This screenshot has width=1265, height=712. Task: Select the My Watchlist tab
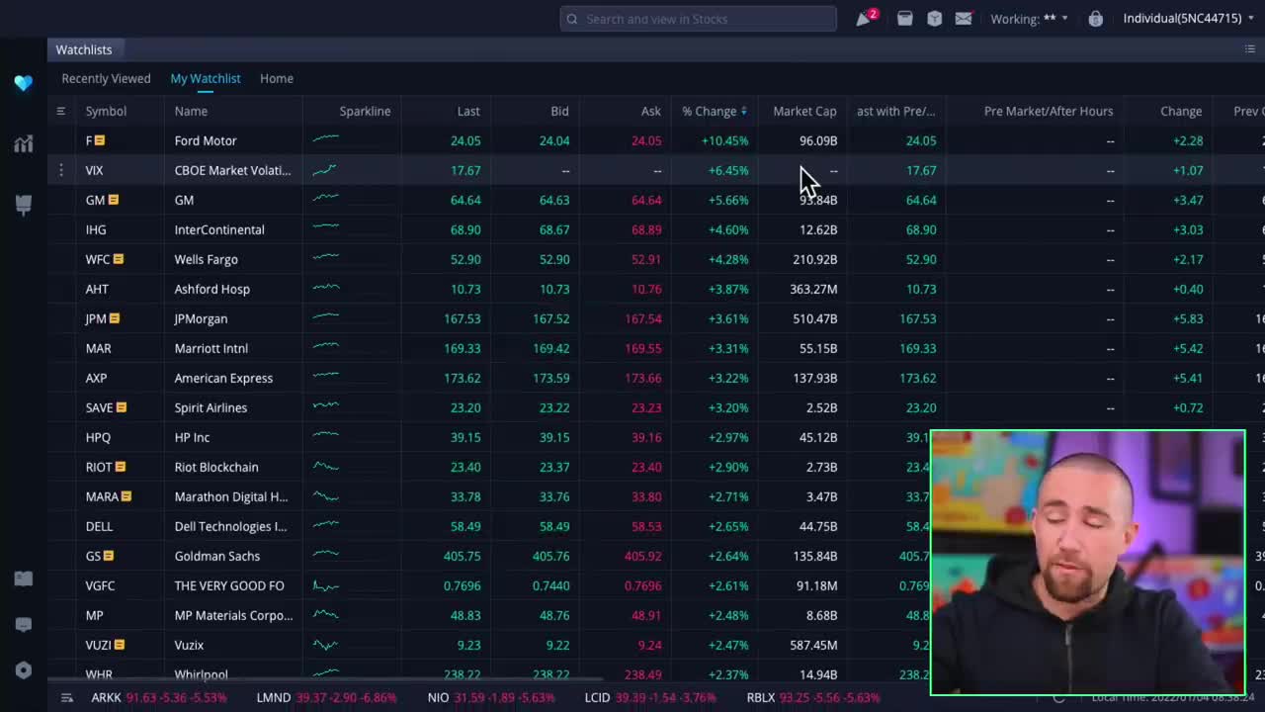206,78
